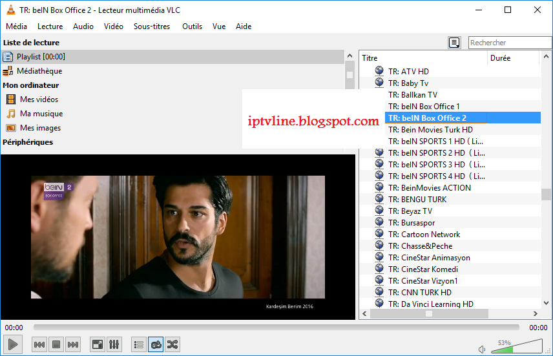Image resolution: width=553 pixels, height=356 pixels.
Task: Select TR: Chasse&Peche channel
Action: tap(420, 246)
